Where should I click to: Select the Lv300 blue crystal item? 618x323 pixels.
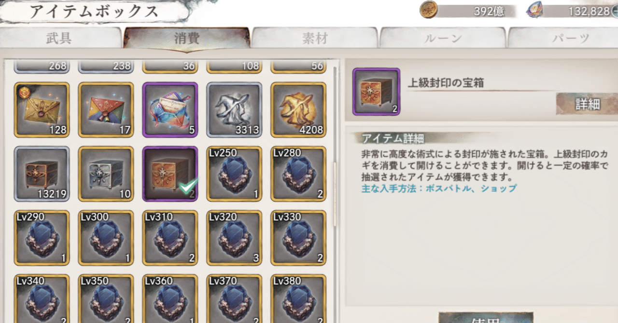pyautogui.click(x=106, y=238)
